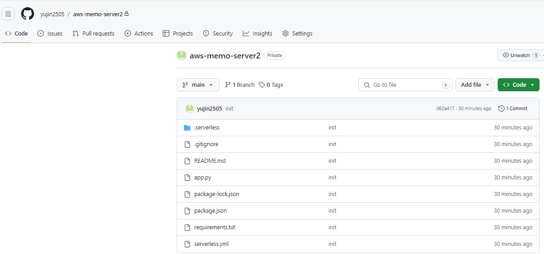This screenshot has height=254, width=544.
Task: Click init commit message in serverless.yml row
Action: click(x=332, y=244)
